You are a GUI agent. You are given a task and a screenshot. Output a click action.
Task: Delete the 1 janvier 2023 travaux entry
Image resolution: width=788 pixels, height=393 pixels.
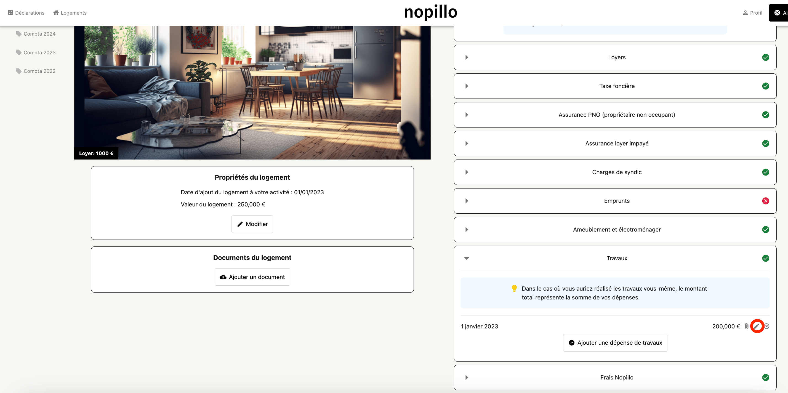pyautogui.click(x=766, y=326)
